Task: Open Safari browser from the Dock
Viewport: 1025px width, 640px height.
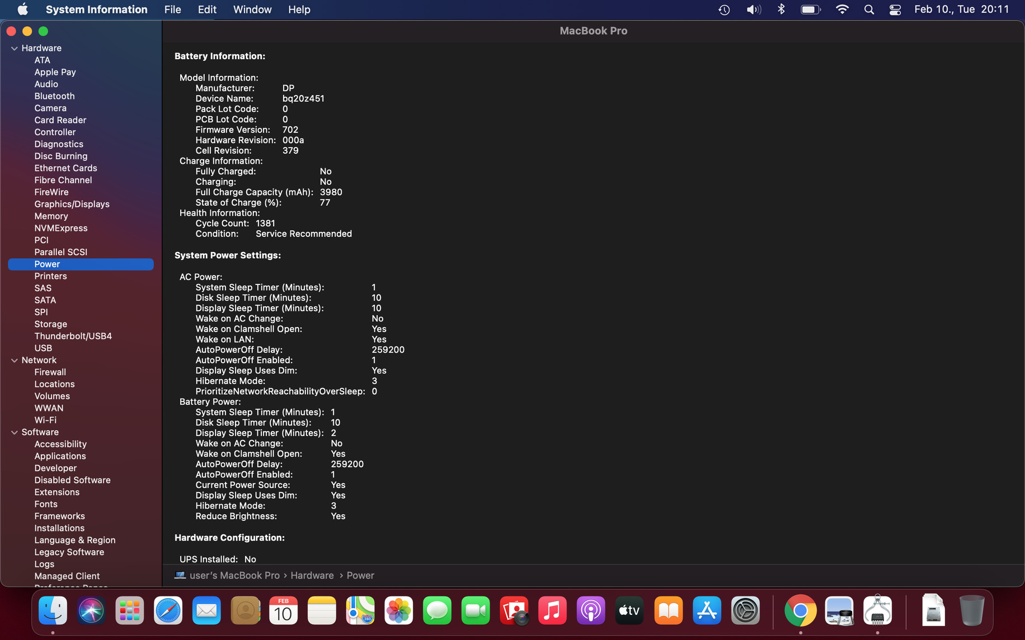Action: click(168, 610)
